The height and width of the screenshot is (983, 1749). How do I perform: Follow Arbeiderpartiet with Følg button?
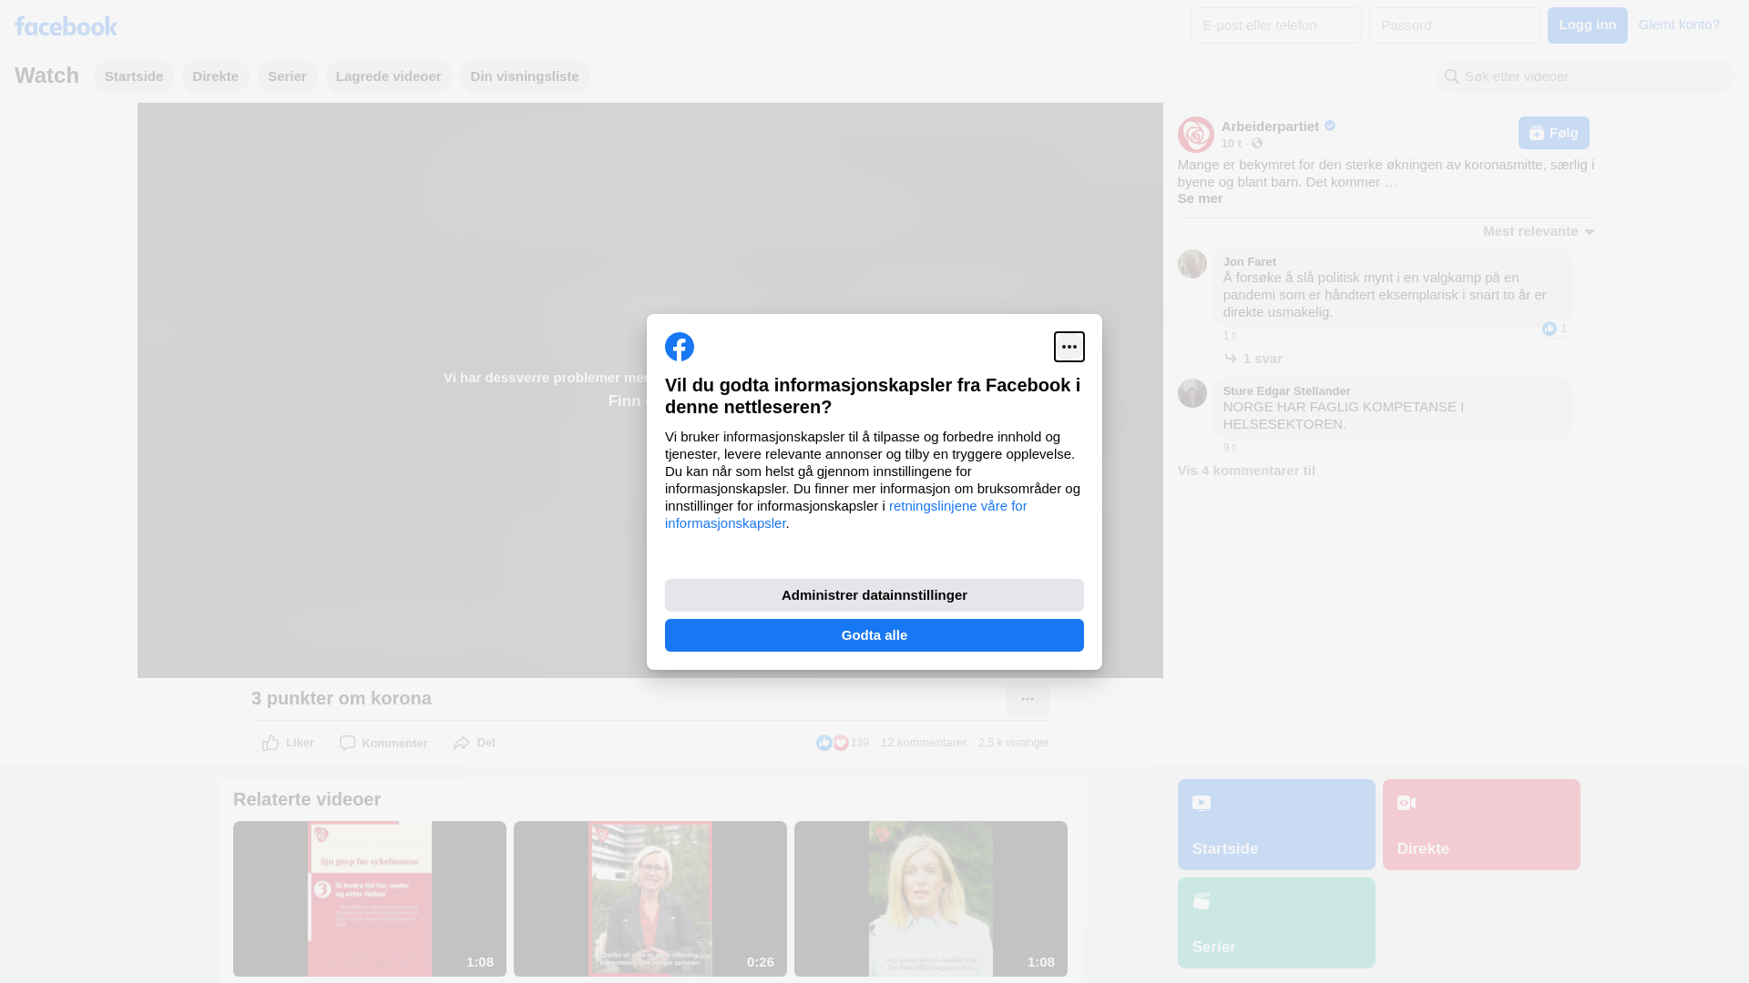tap(1554, 133)
